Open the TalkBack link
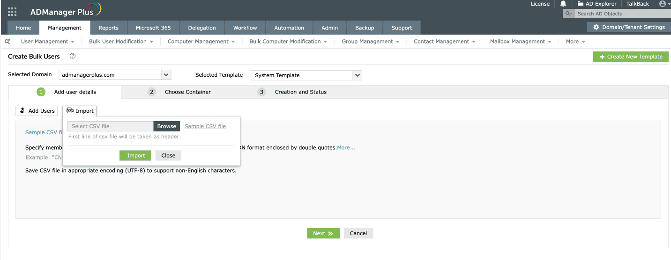This screenshot has width=671, height=260. tap(638, 4)
